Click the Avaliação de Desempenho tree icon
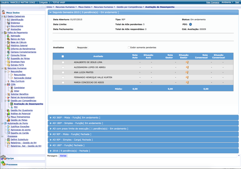241x169 pixels. (12, 104)
